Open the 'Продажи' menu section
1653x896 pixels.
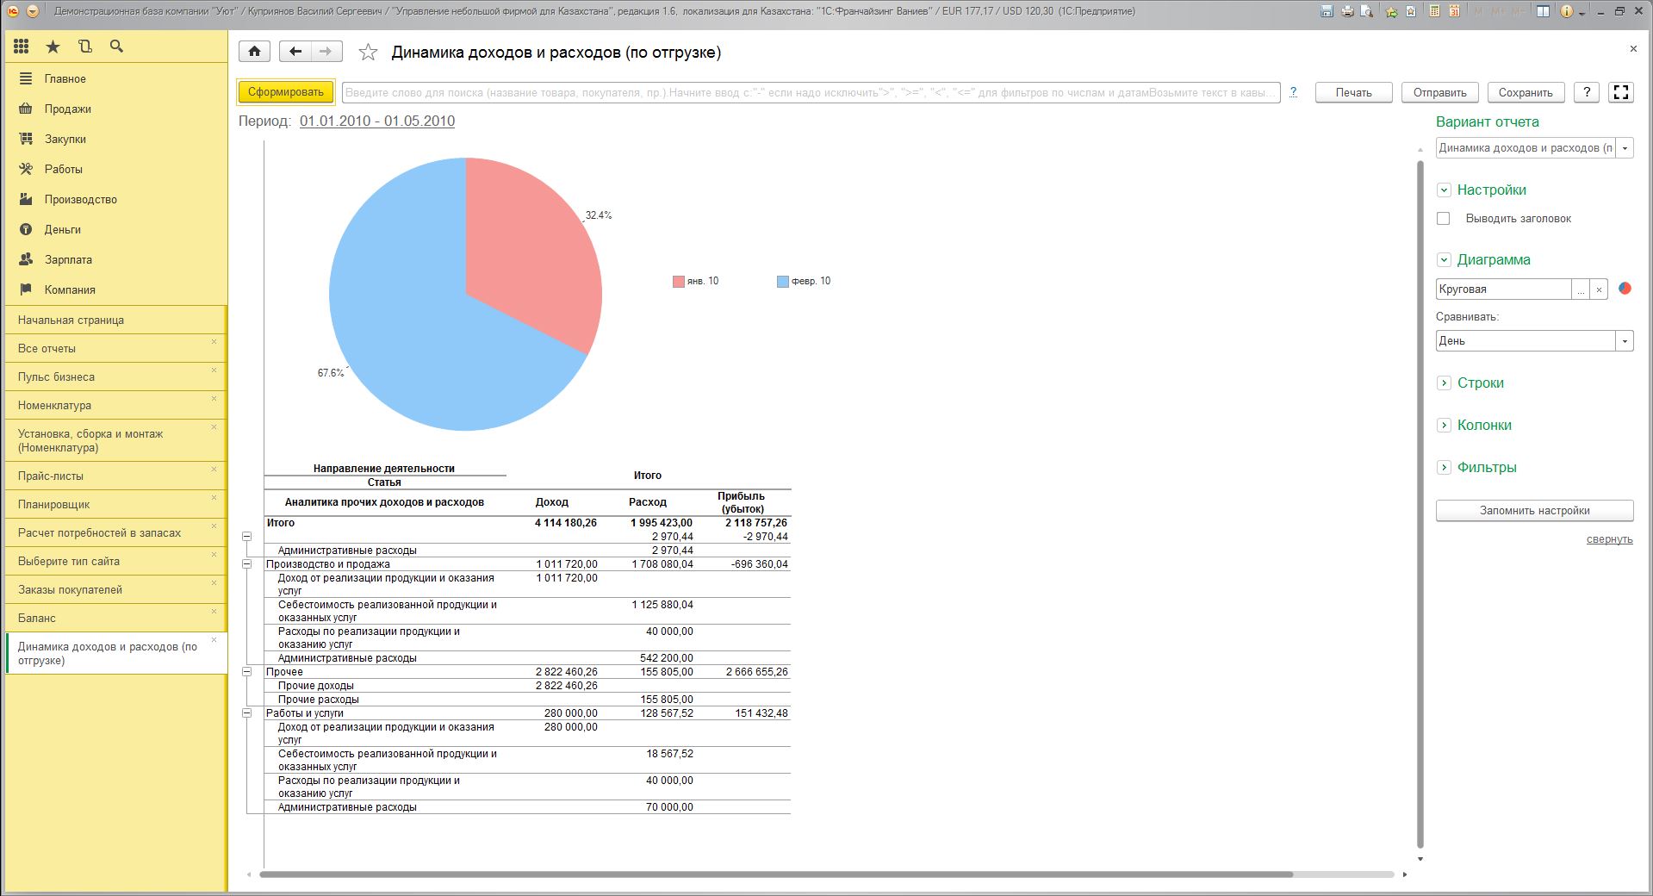tap(67, 109)
